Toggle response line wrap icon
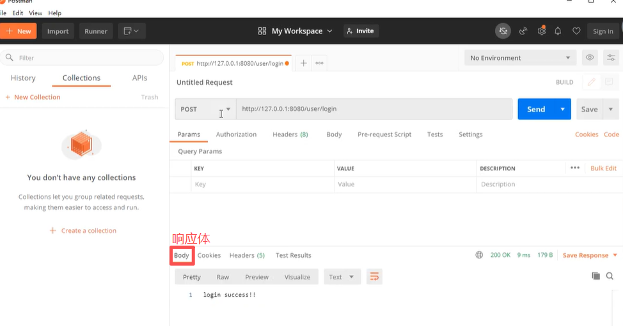The image size is (623, 326). [374, 276]
